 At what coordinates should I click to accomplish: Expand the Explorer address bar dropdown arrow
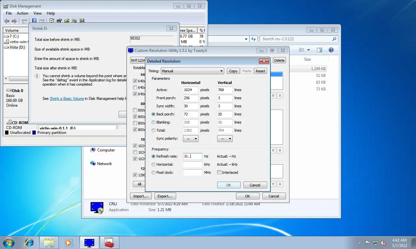coord(246,39)
